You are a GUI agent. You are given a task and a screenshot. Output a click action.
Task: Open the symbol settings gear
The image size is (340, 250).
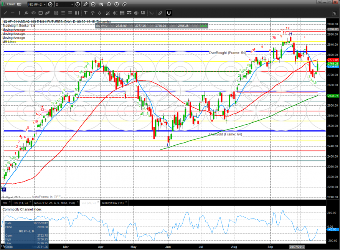pyautogui.click(x=50, y=4)
